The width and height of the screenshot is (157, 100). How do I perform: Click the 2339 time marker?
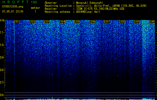[137, 21]
